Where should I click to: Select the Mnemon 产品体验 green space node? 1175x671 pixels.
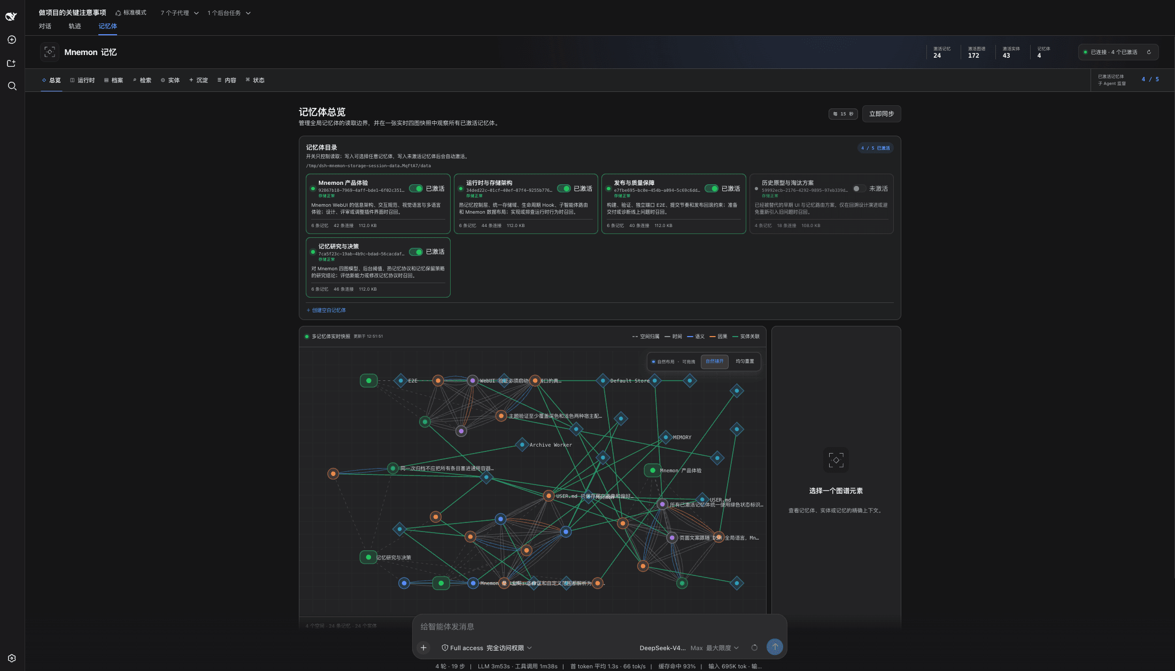click(x=652, y=470)
